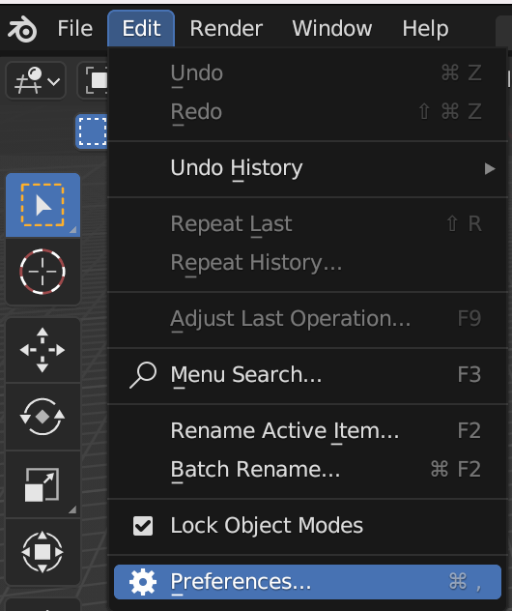This screenshot has width=512, height=611.
Task: Click the Blender logo icon
Action: (x=22, y=29)
